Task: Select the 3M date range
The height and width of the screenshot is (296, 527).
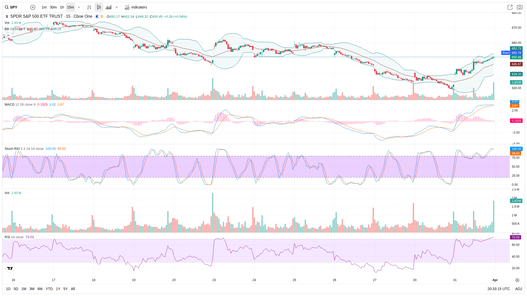Action: tap(32, 289)
